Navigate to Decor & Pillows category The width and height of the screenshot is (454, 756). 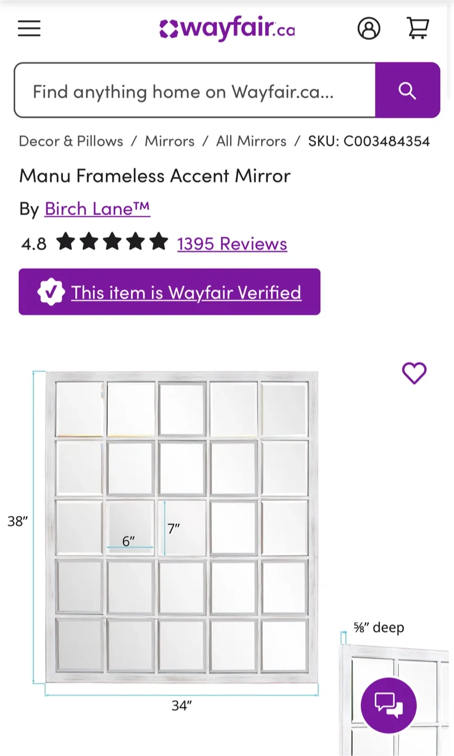click(x=70, y=141)
